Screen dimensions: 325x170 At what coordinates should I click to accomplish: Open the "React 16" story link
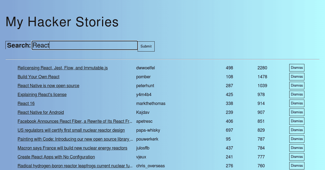pyautogui.click(x=26, y=103)
